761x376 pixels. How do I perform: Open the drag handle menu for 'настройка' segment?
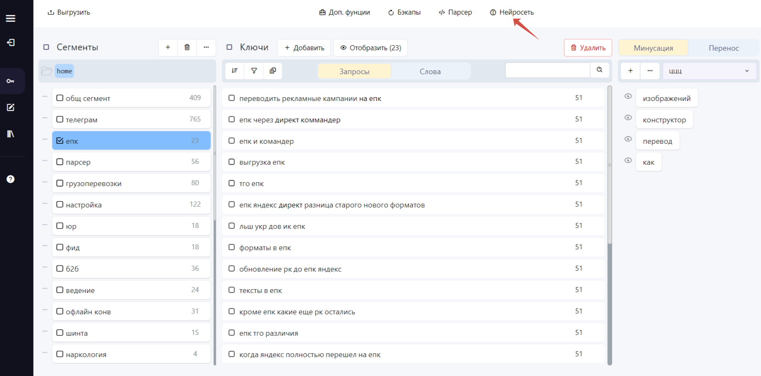click(45, 203)
